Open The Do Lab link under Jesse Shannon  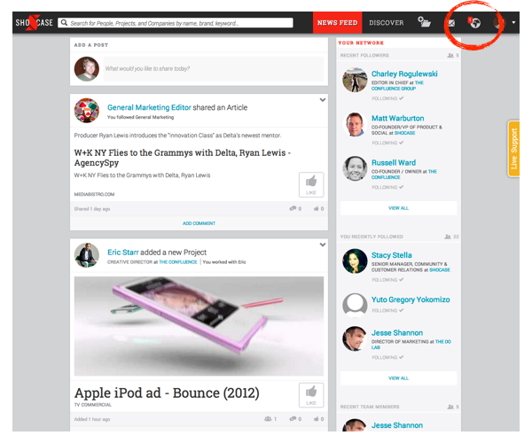[443, 342]
